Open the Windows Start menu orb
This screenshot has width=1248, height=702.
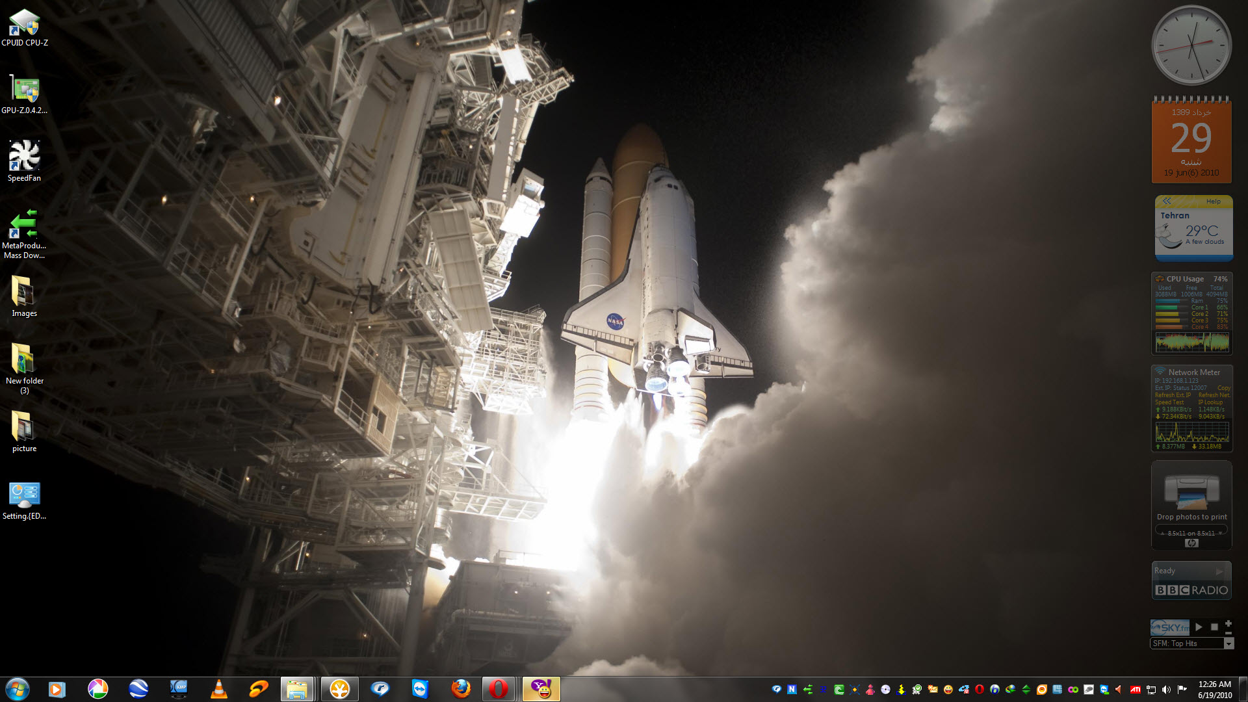coord(18,689)
